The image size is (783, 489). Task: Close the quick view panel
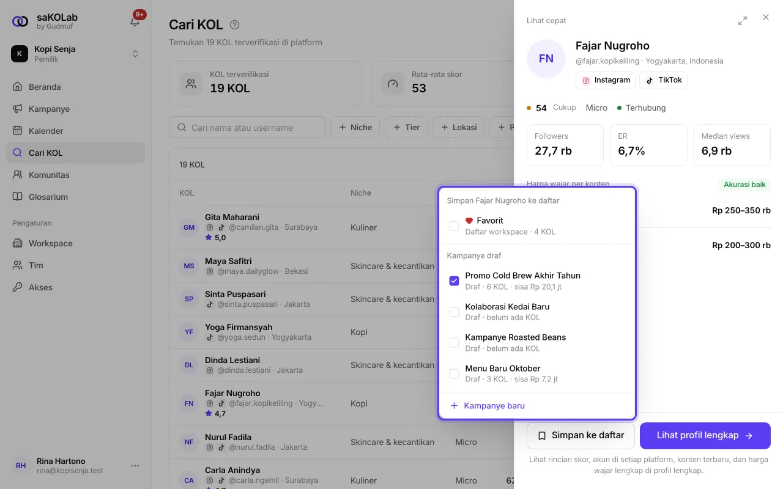pos(766,18)
